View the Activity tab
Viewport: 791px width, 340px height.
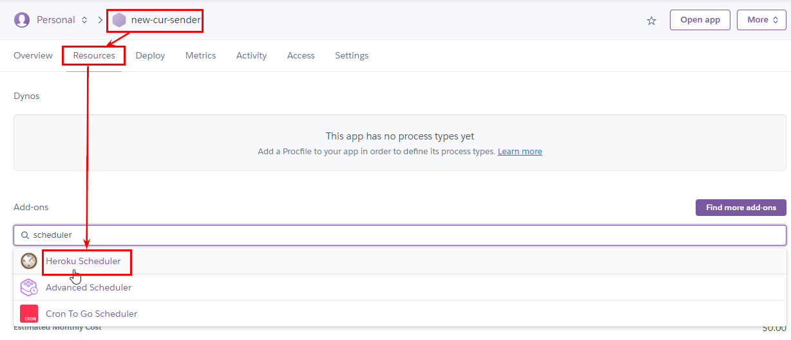(251, 56)
